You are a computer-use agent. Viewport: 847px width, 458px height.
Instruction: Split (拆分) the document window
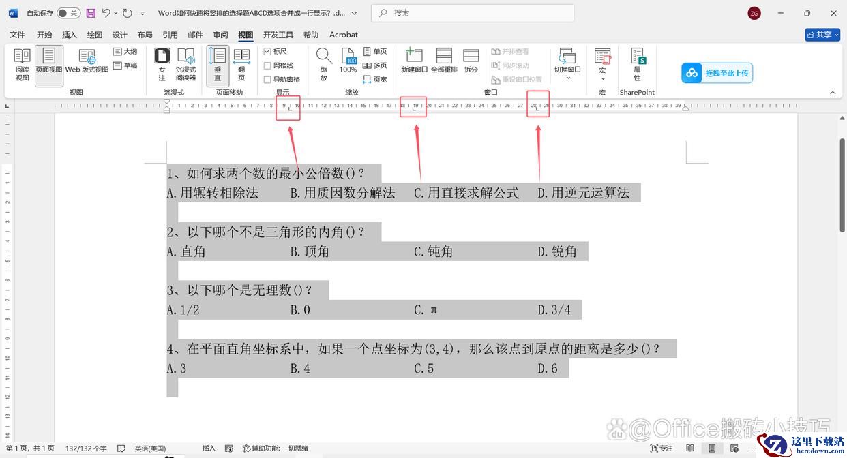[x=471, y=61]
